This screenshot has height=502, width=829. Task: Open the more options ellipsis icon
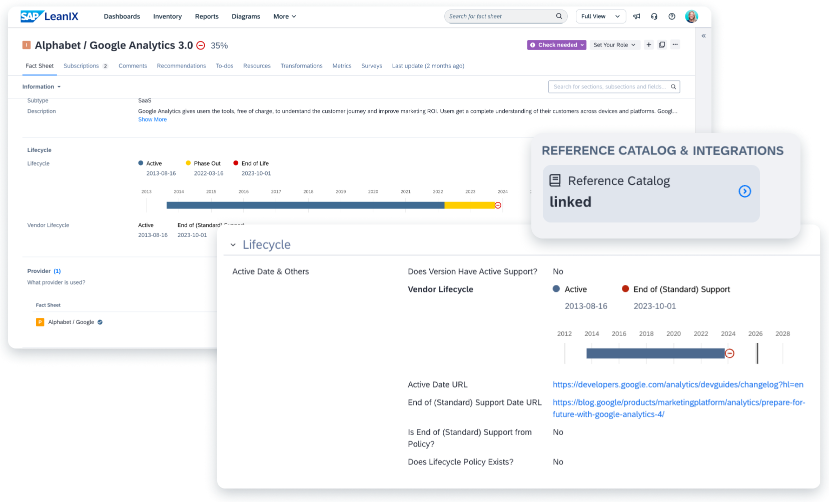coord(675,44)
